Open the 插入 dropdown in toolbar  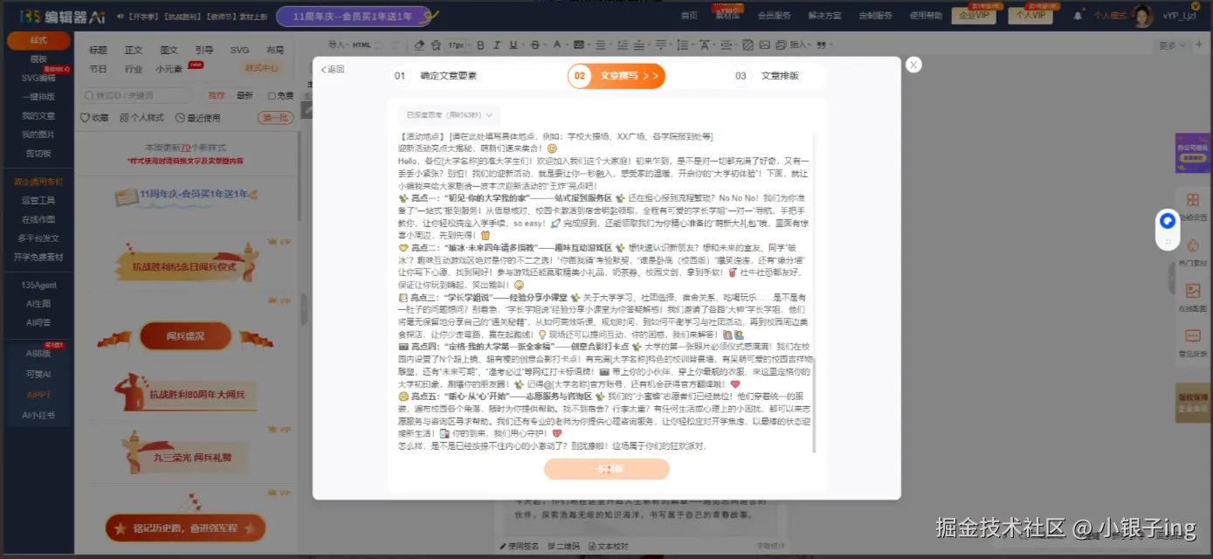point(802,45)
